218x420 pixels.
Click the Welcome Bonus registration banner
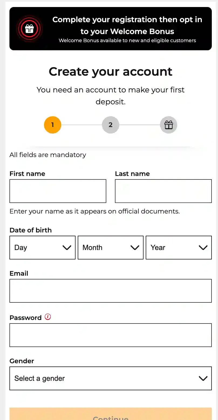click(x=110, y=28)
